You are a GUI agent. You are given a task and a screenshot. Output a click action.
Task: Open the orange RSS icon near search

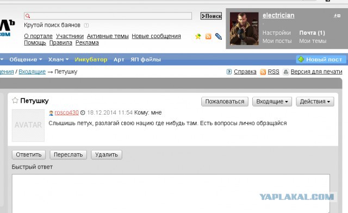(208, 36)
